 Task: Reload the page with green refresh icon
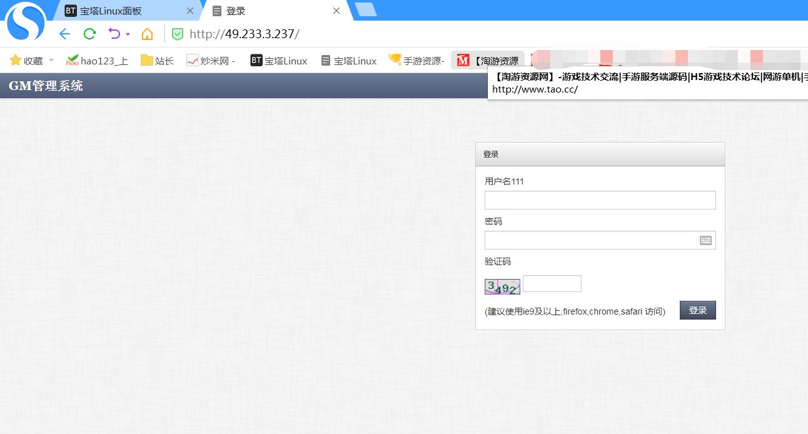tap(89, 34)
